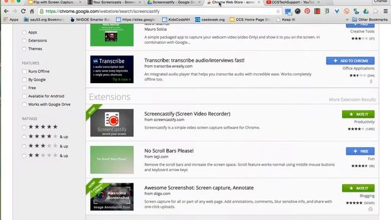The image size is (391, 220).
Task: Click the blue screen-share extension icon
Action: (288, 12)
